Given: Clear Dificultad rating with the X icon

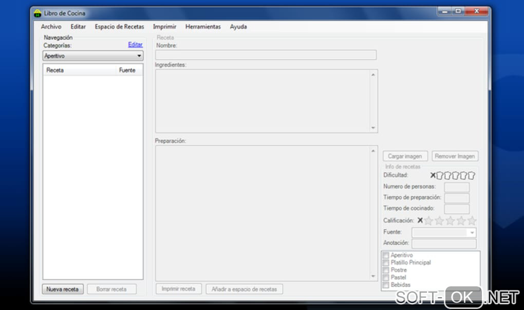Looking at the screenshot, I should [x=433, y=175].
